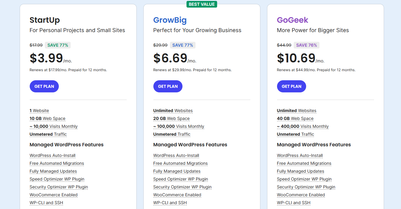Click Speed Optimizer WP Plugin under StartUp
Screen dimensions: 401x209
57,179
